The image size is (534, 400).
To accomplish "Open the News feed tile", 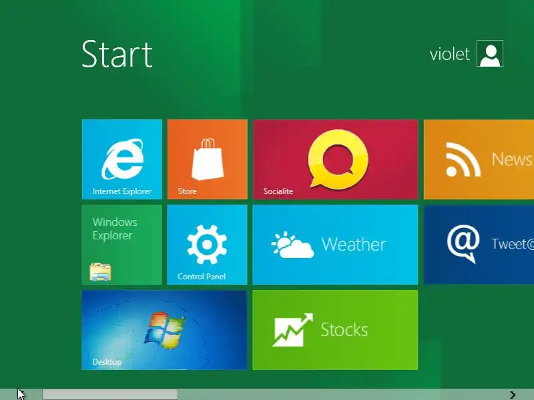I will coord(479,159).
